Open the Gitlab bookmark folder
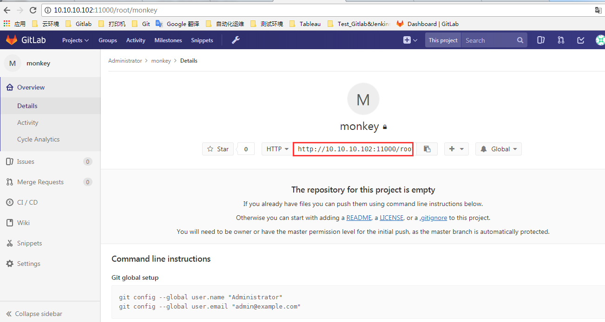 79,24
